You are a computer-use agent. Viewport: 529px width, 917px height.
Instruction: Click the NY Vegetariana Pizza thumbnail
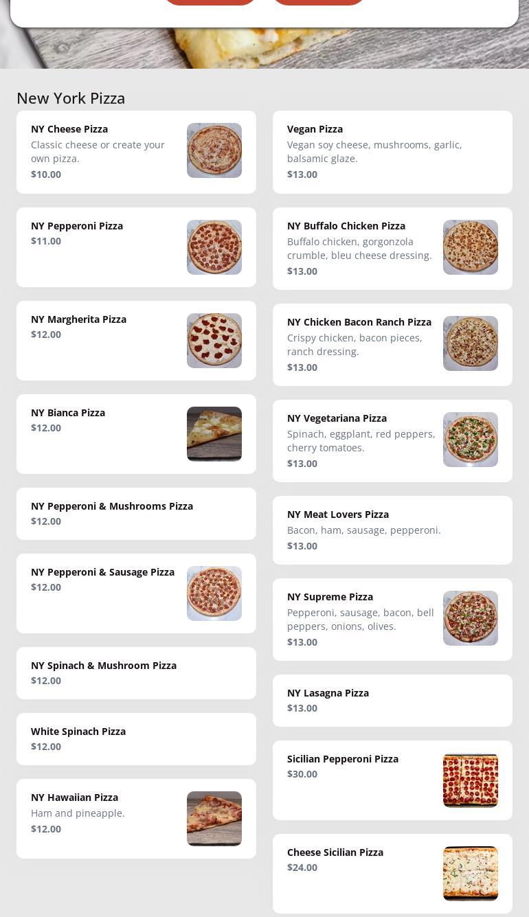point(471,440)
